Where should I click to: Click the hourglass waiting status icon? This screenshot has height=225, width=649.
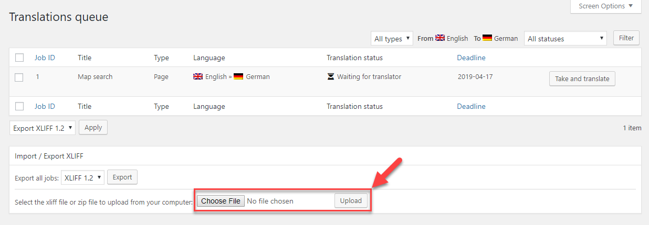point(330,77)
